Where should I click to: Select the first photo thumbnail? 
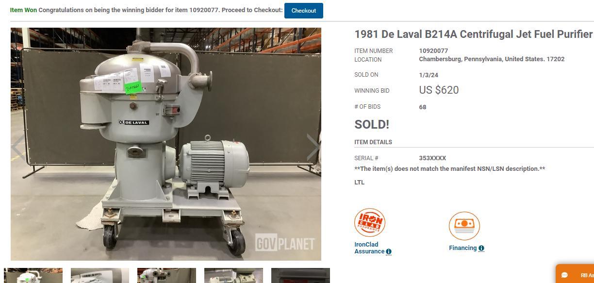point(33,275)
